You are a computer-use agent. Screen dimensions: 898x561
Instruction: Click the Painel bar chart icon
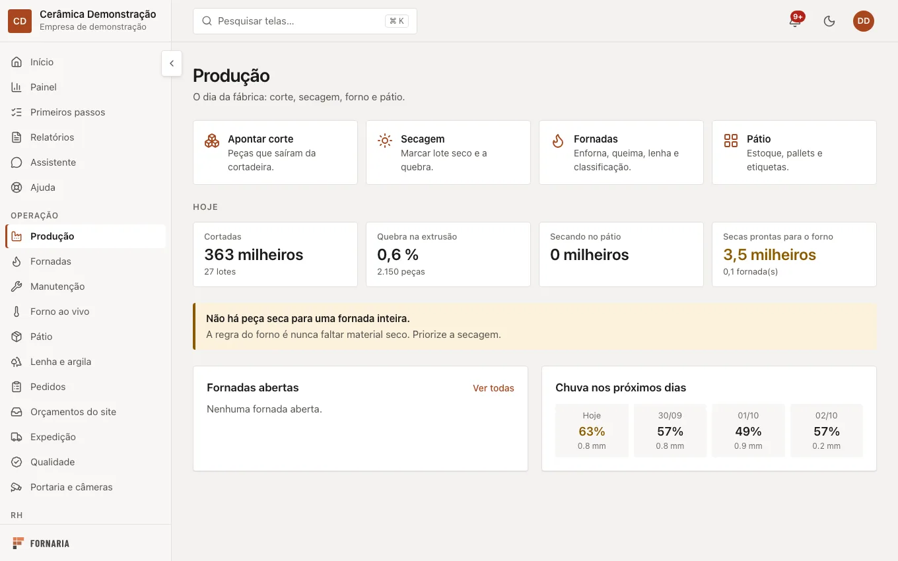17,87
